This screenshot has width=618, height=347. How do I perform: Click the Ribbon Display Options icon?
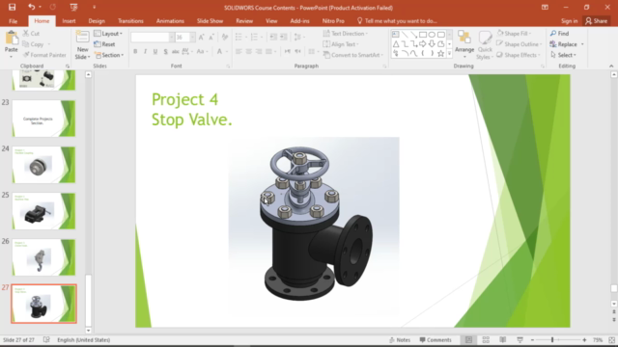tap(545, 7)
